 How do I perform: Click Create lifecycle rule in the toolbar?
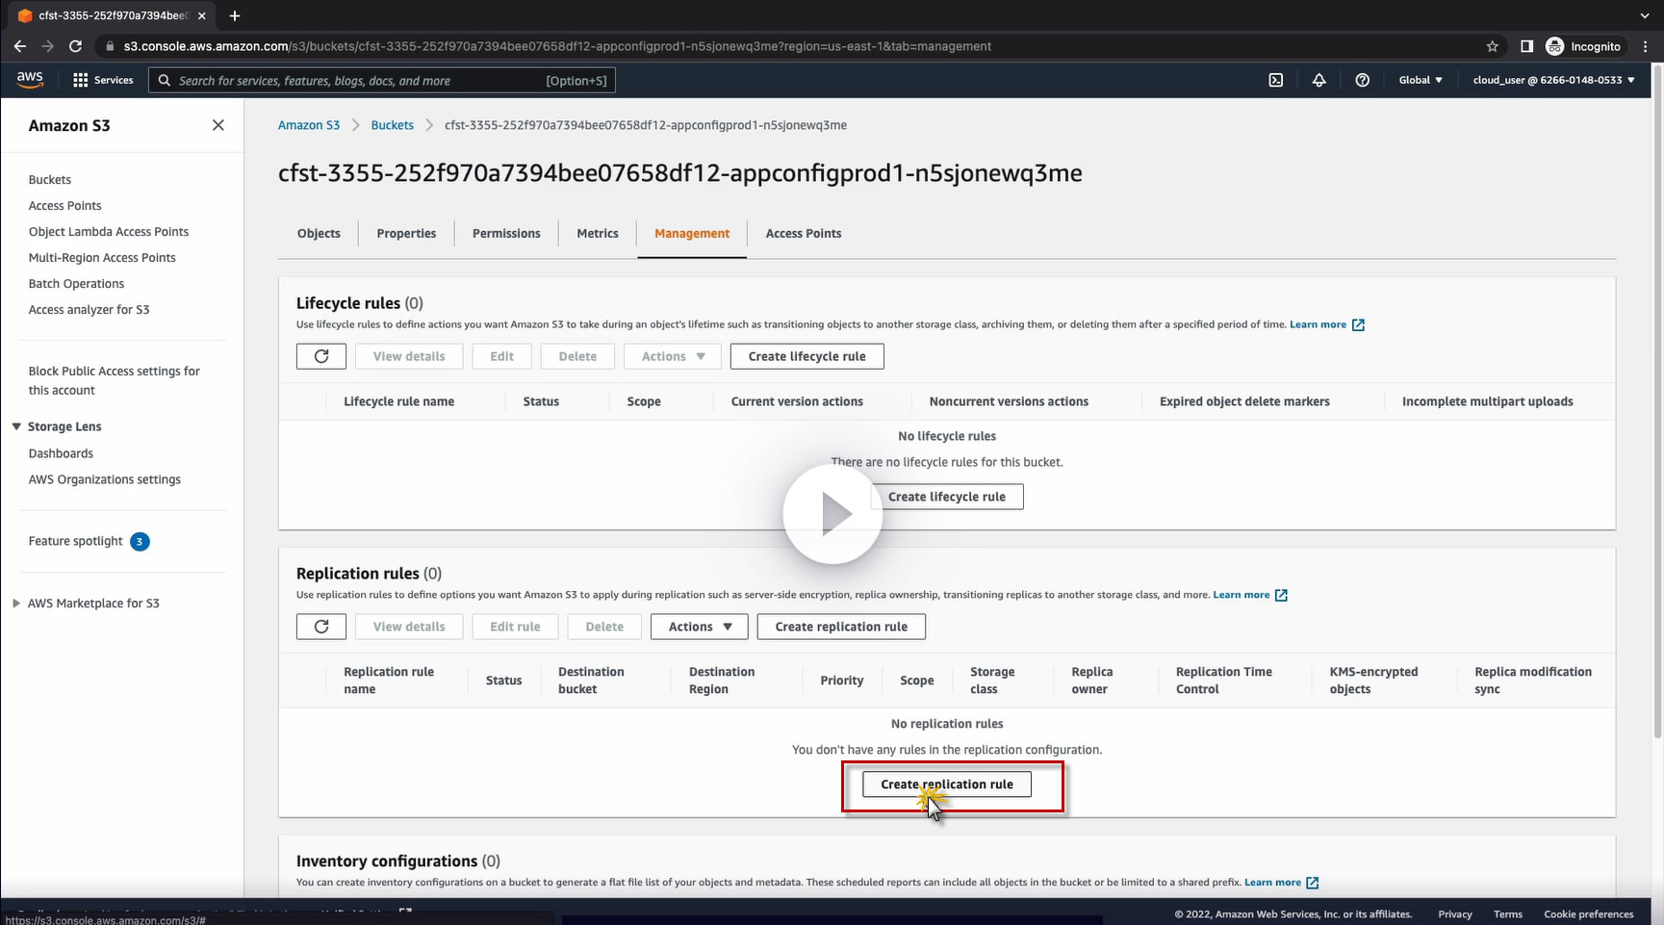point(807,356)
